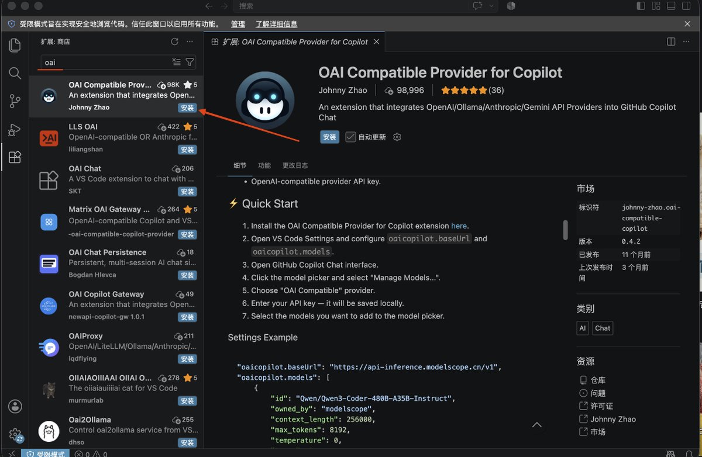
Task: Open the editor more actions menu
Action: coord(687,41)
